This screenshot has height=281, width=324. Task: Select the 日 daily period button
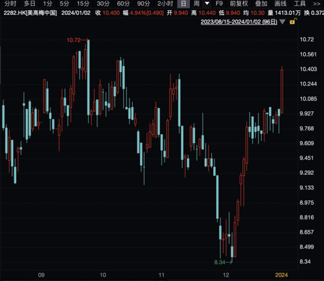click(183, 4)
